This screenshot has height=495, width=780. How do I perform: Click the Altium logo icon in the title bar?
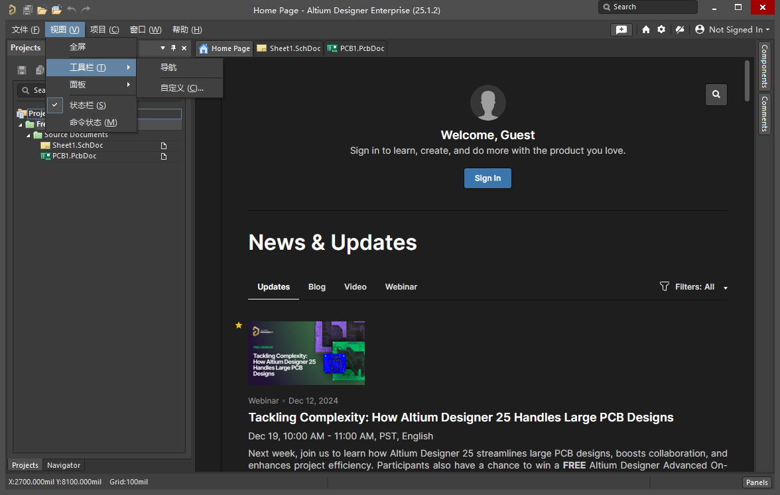pyautogui.click(x=12, y=9)
